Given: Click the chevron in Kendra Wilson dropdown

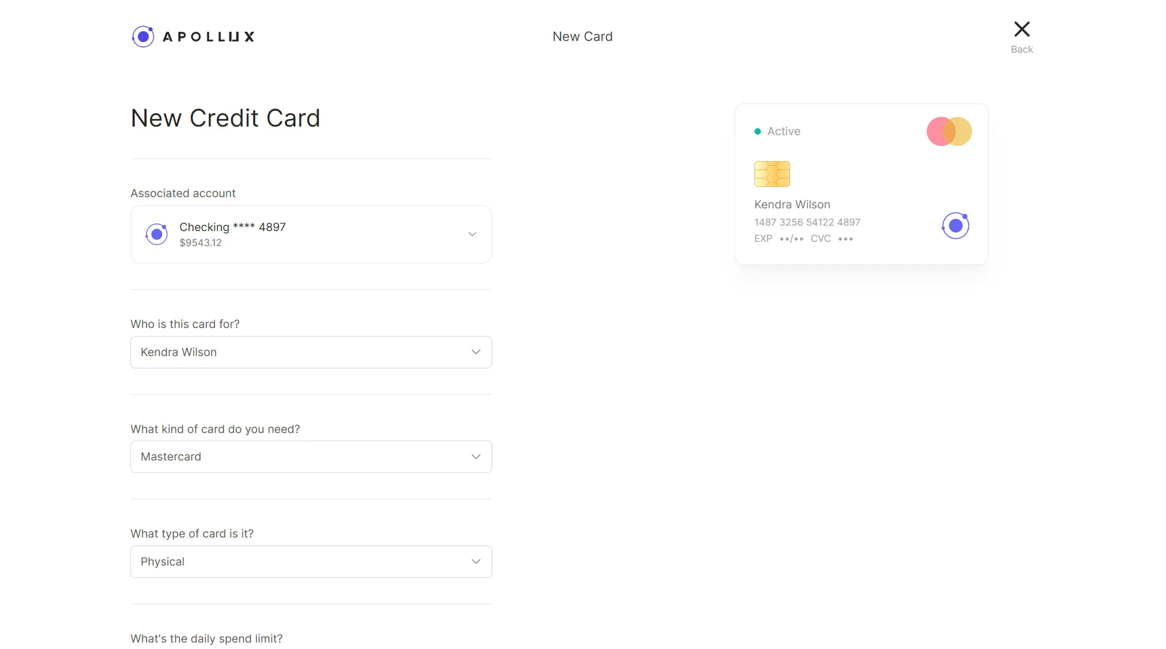Looking at the screenshot, I should pos(476,353).
